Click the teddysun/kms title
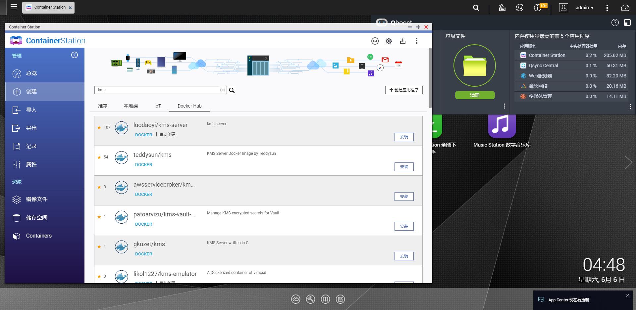The image size is (636, 310). [152, 155]
